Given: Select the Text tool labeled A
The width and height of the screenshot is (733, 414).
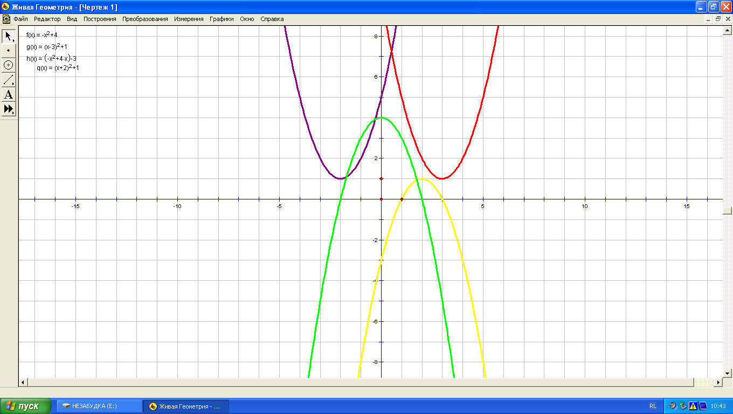Looking at the screenshot, I should tap(9, 95).
